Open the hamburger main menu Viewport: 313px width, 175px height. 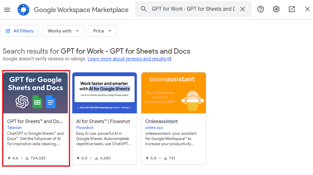(7, 10)
